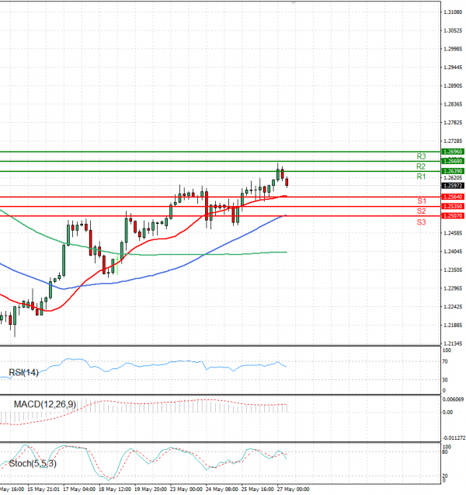Viewport: 466px width, 495px height.
Task: Click the R1 resistance label
Action: (421, 176)
